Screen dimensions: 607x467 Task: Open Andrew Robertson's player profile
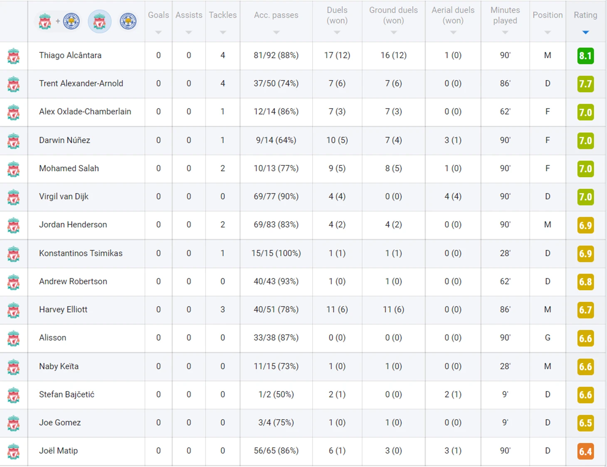(73, 282)
